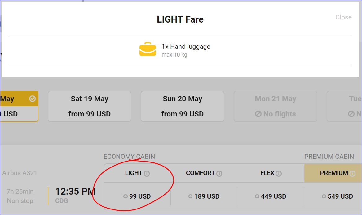Screen dimensions: 362x215
Task: Select the 189 USD COMFORT fare radio button
Action: coord(191,196)
